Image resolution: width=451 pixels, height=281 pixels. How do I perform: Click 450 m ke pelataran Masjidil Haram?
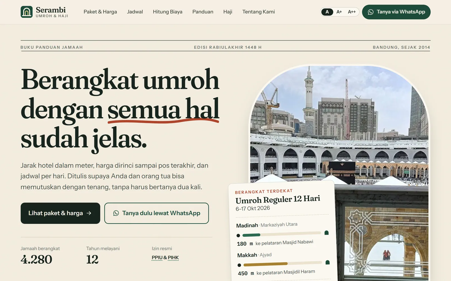point(276,273)
